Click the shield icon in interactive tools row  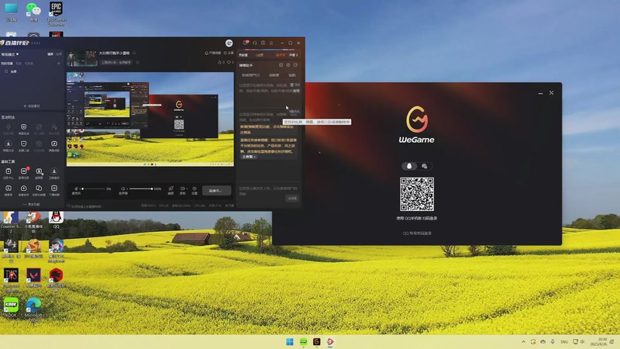pos(24,129)
